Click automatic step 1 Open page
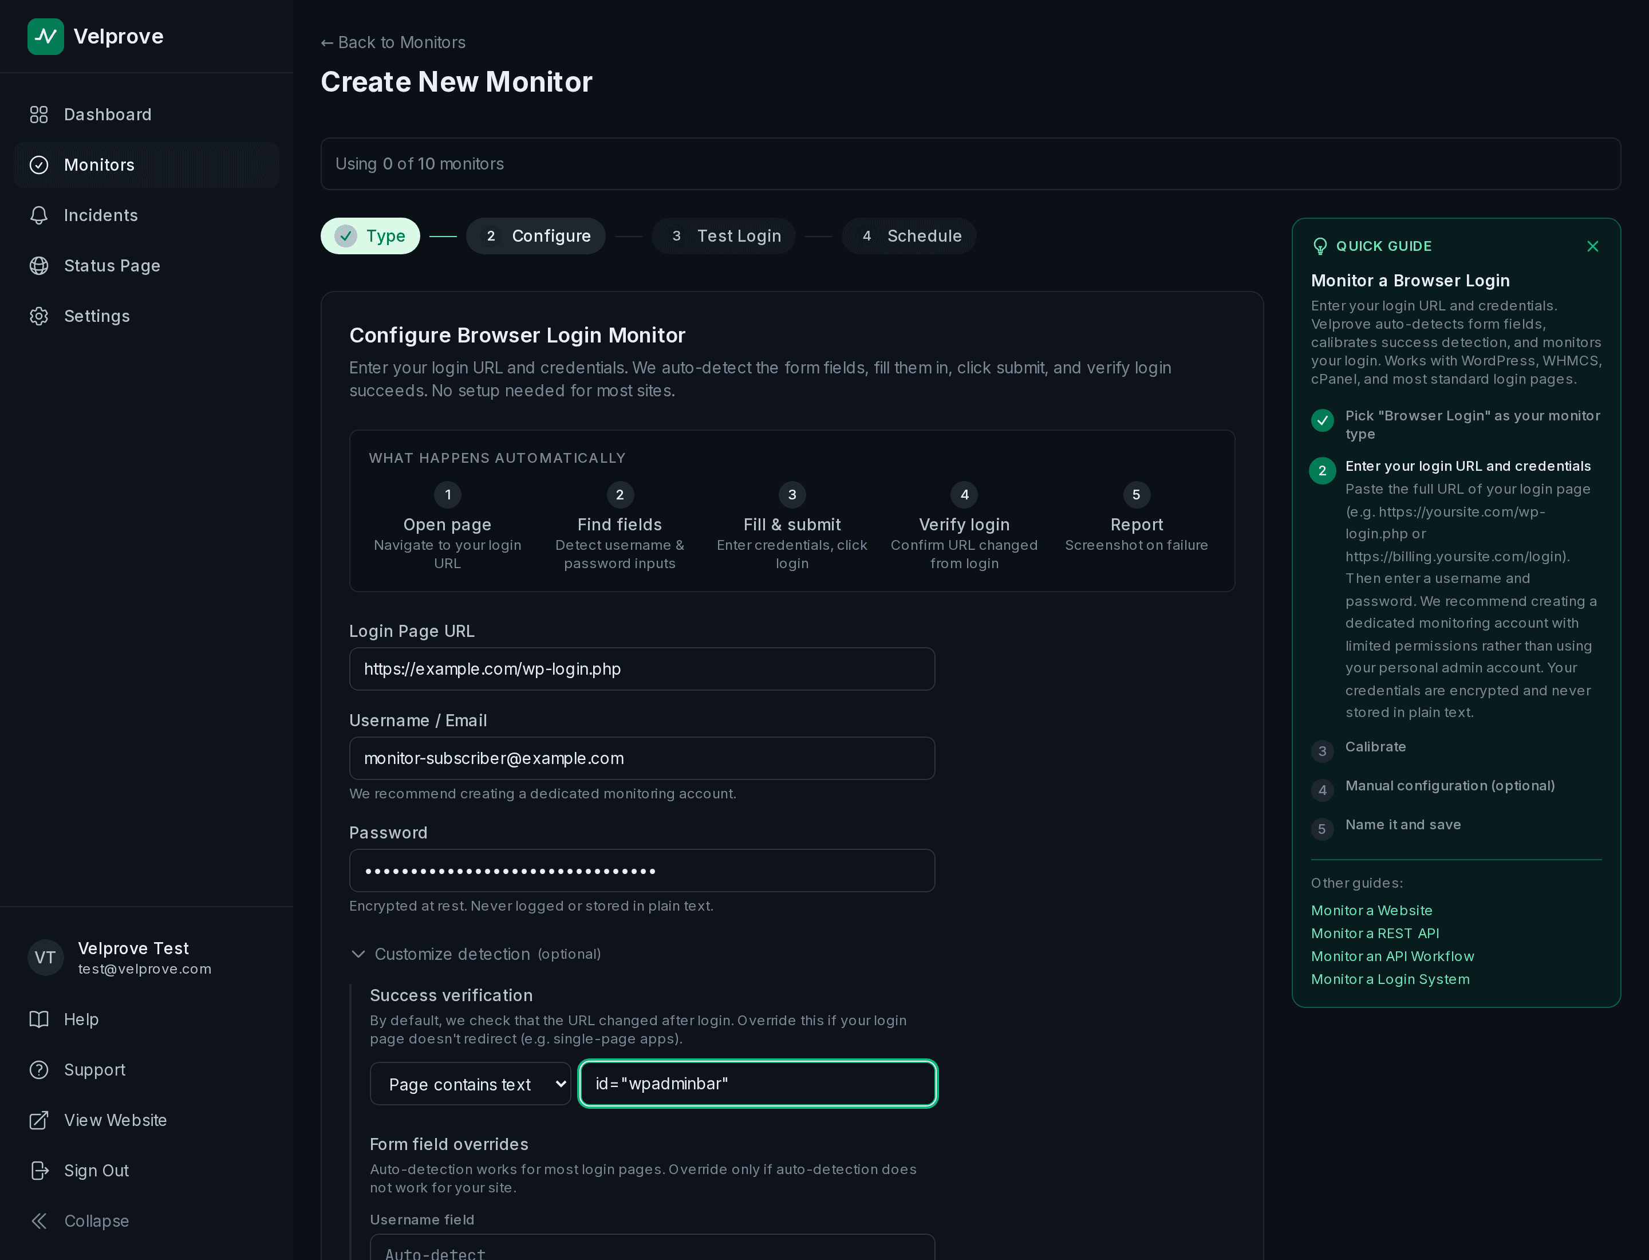This screenshot has height=1260, width=1649. 448,526
